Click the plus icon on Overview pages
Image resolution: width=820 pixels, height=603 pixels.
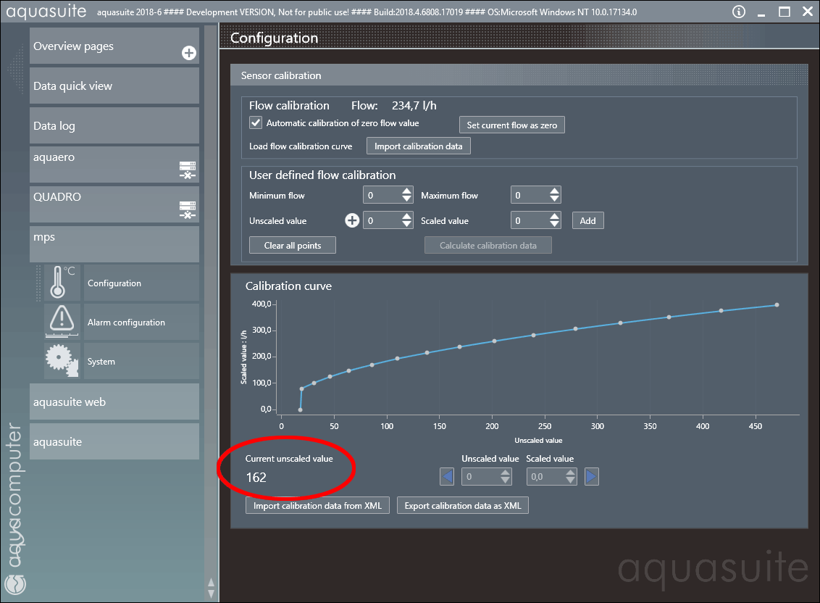(188, 53)
